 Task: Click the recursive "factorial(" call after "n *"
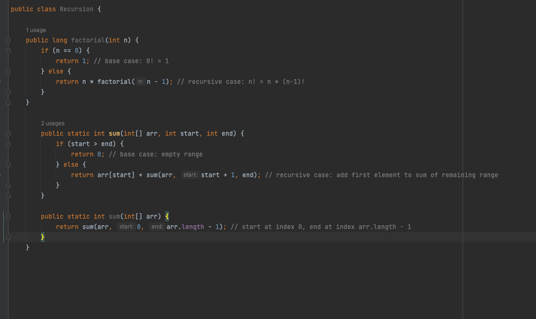pos(116,82)
